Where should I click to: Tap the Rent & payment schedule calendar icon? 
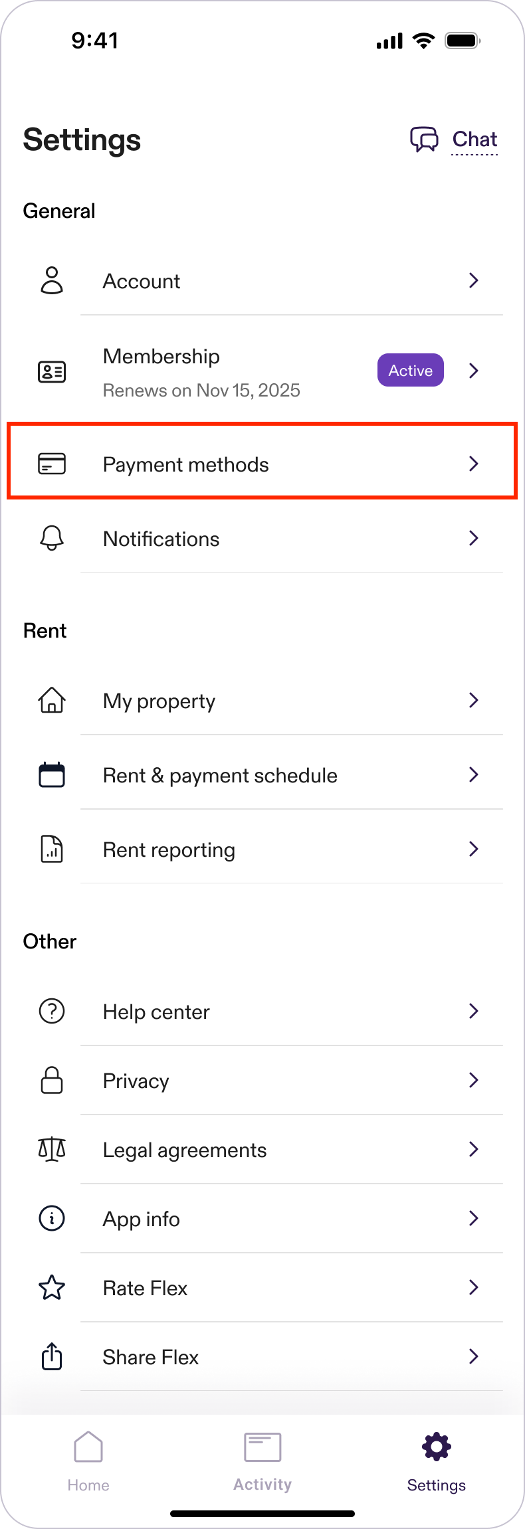52,774
